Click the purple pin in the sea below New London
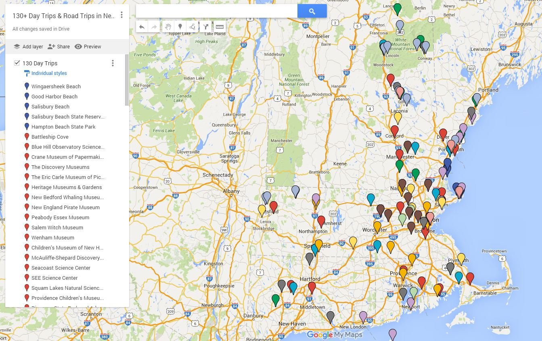Image resolution: width=542 pixels, height=341 pixels. coord(393,335)
